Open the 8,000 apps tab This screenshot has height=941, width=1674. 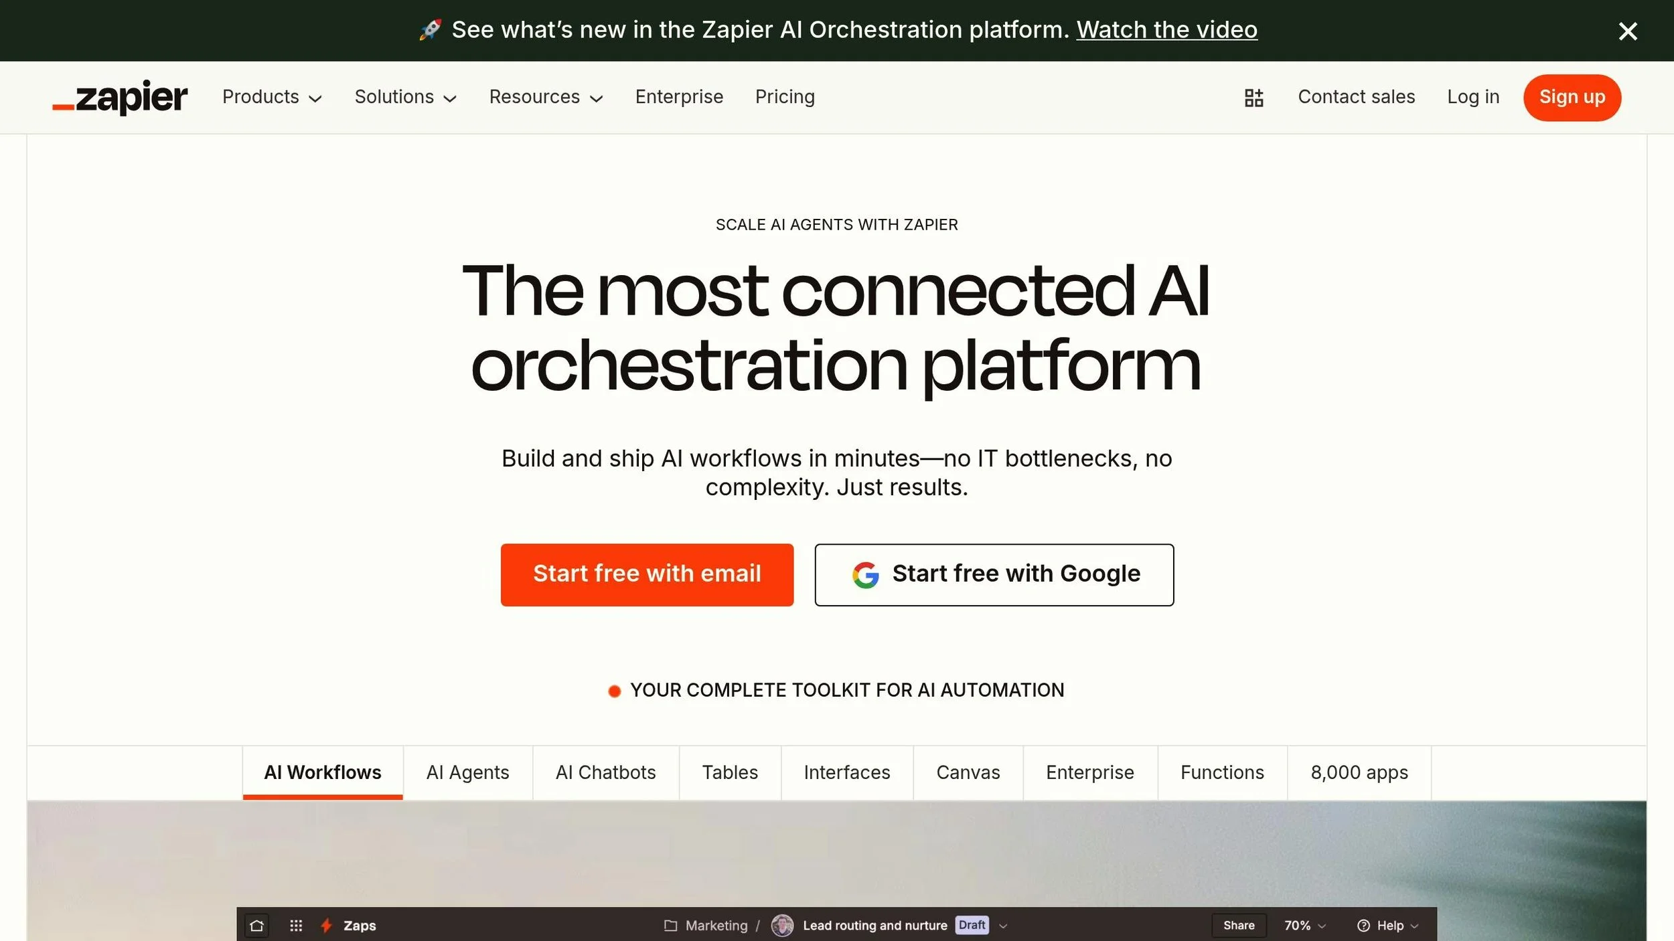(x=1359, y=773)
